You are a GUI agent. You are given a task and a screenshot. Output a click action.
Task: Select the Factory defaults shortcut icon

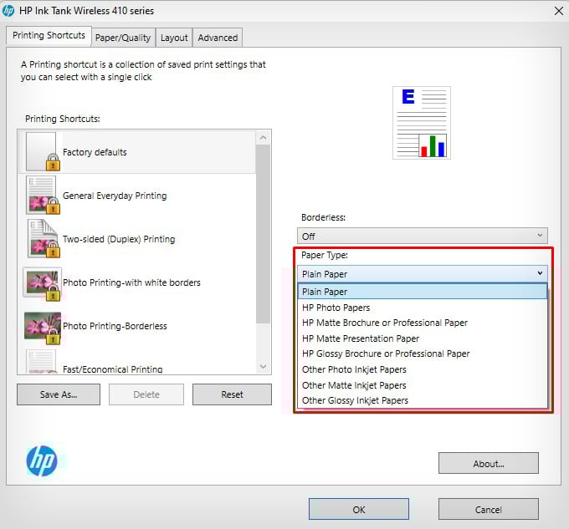[x=43, y=151]
